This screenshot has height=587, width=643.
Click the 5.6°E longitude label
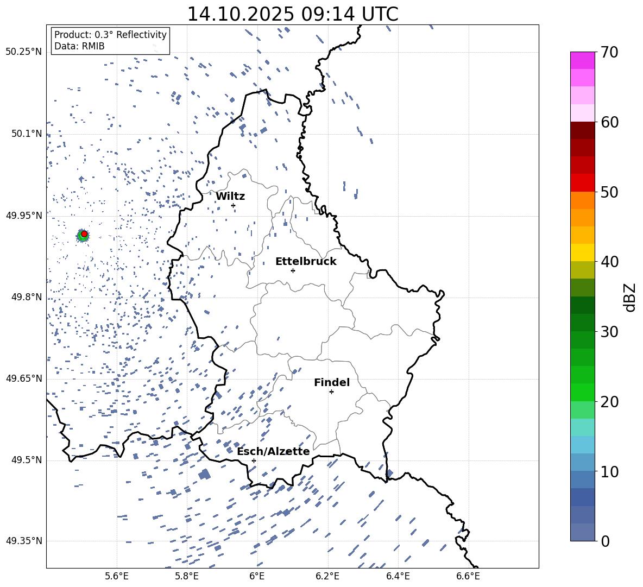tap(117, 576)
